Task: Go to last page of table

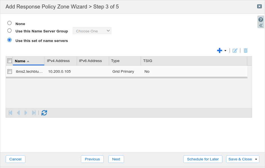Action: 34,113
